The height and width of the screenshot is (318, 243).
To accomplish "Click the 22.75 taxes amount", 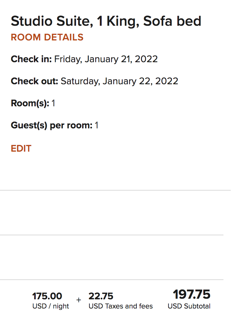I will click(x=101, y=296).
